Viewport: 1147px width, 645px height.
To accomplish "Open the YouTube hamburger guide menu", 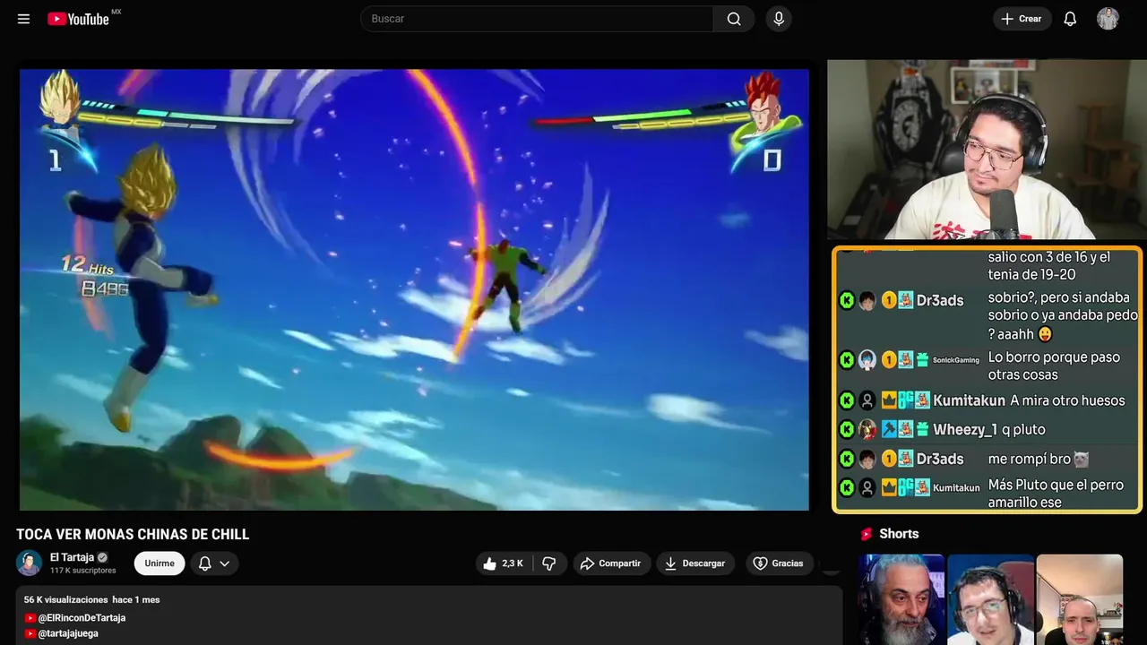I will [x=23, y=19].
